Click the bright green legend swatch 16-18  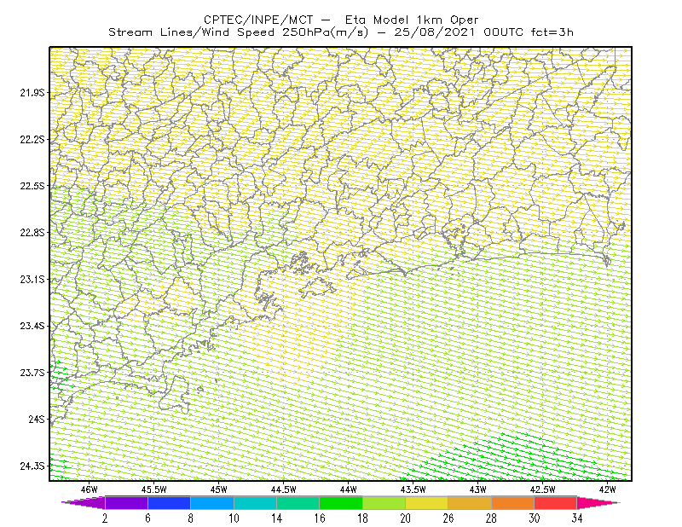click(341, 502)
